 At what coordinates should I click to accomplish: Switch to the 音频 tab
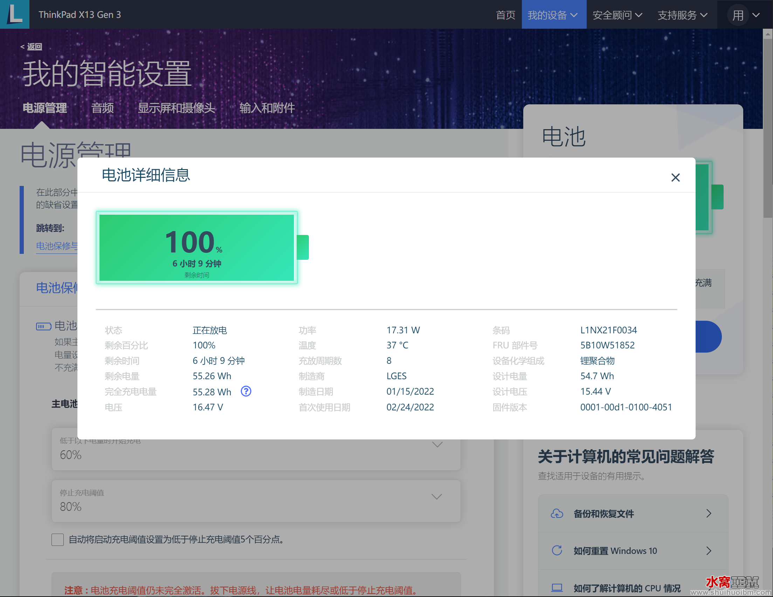click(102, 108)
